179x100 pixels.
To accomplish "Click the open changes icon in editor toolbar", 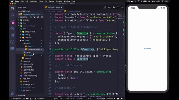I will coord(105,7).
